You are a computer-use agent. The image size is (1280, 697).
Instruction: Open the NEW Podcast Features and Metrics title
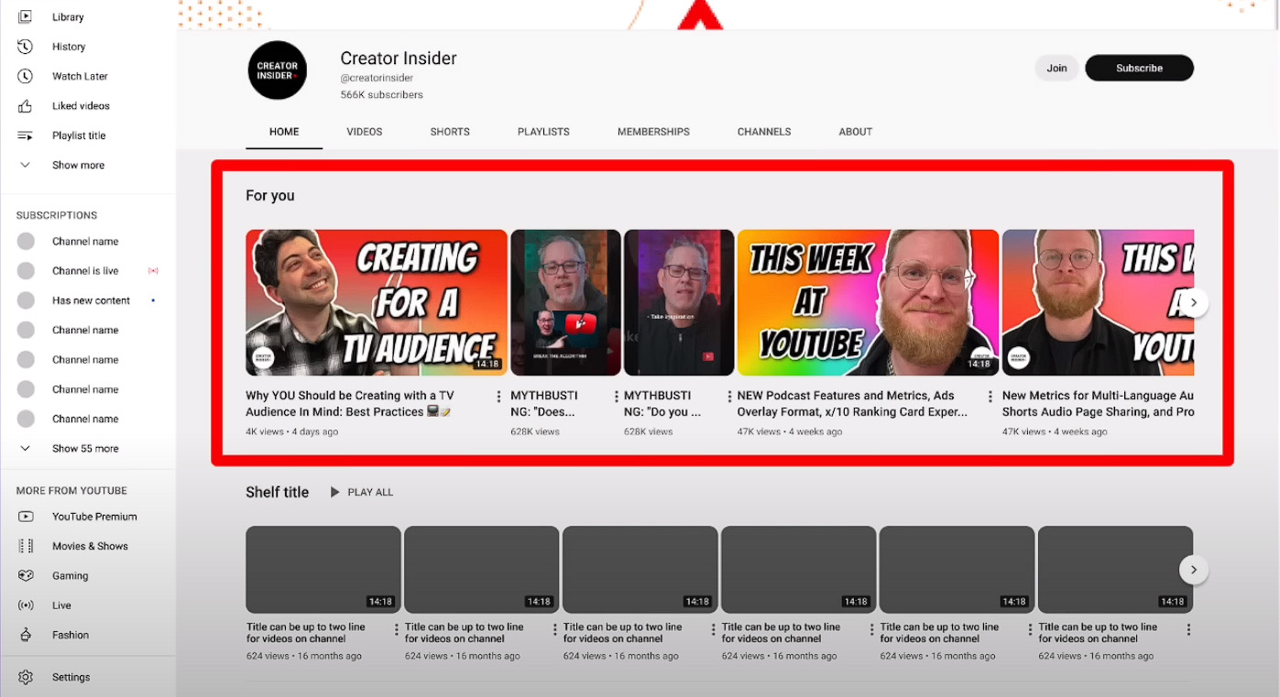click(852, 404)
